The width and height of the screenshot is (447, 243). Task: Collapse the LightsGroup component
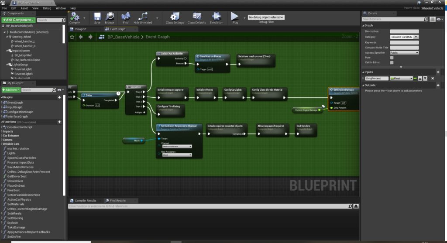point(7,65)
